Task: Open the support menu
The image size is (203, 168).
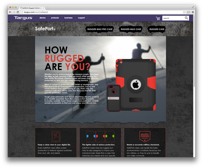Action: pyautogui.click(x=81, y=18)
